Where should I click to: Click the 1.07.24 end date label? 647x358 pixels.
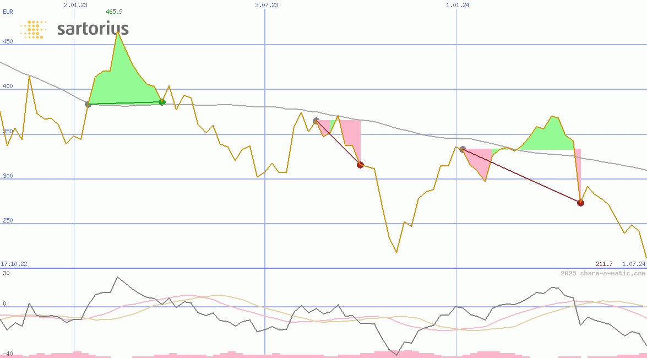point(633,264)
